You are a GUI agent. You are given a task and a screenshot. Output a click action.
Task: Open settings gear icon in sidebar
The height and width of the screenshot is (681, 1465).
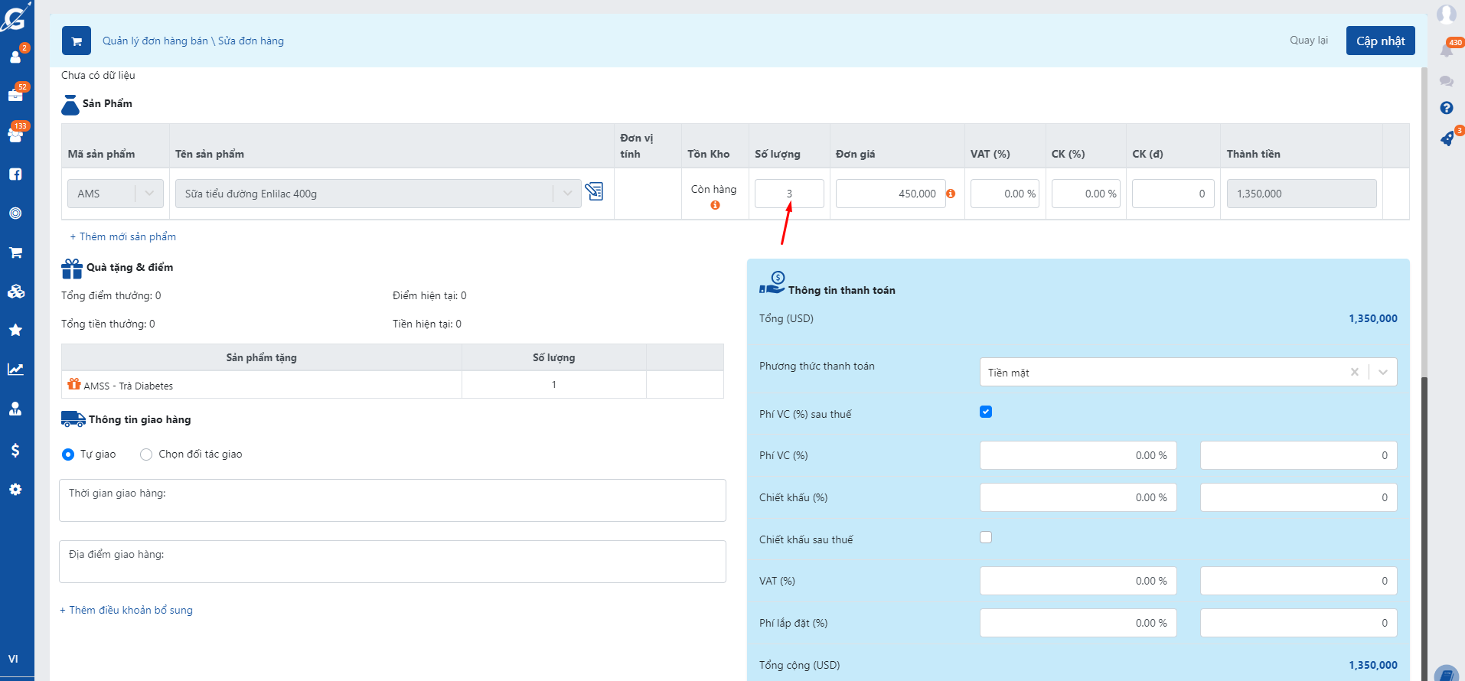coord(15,490)
